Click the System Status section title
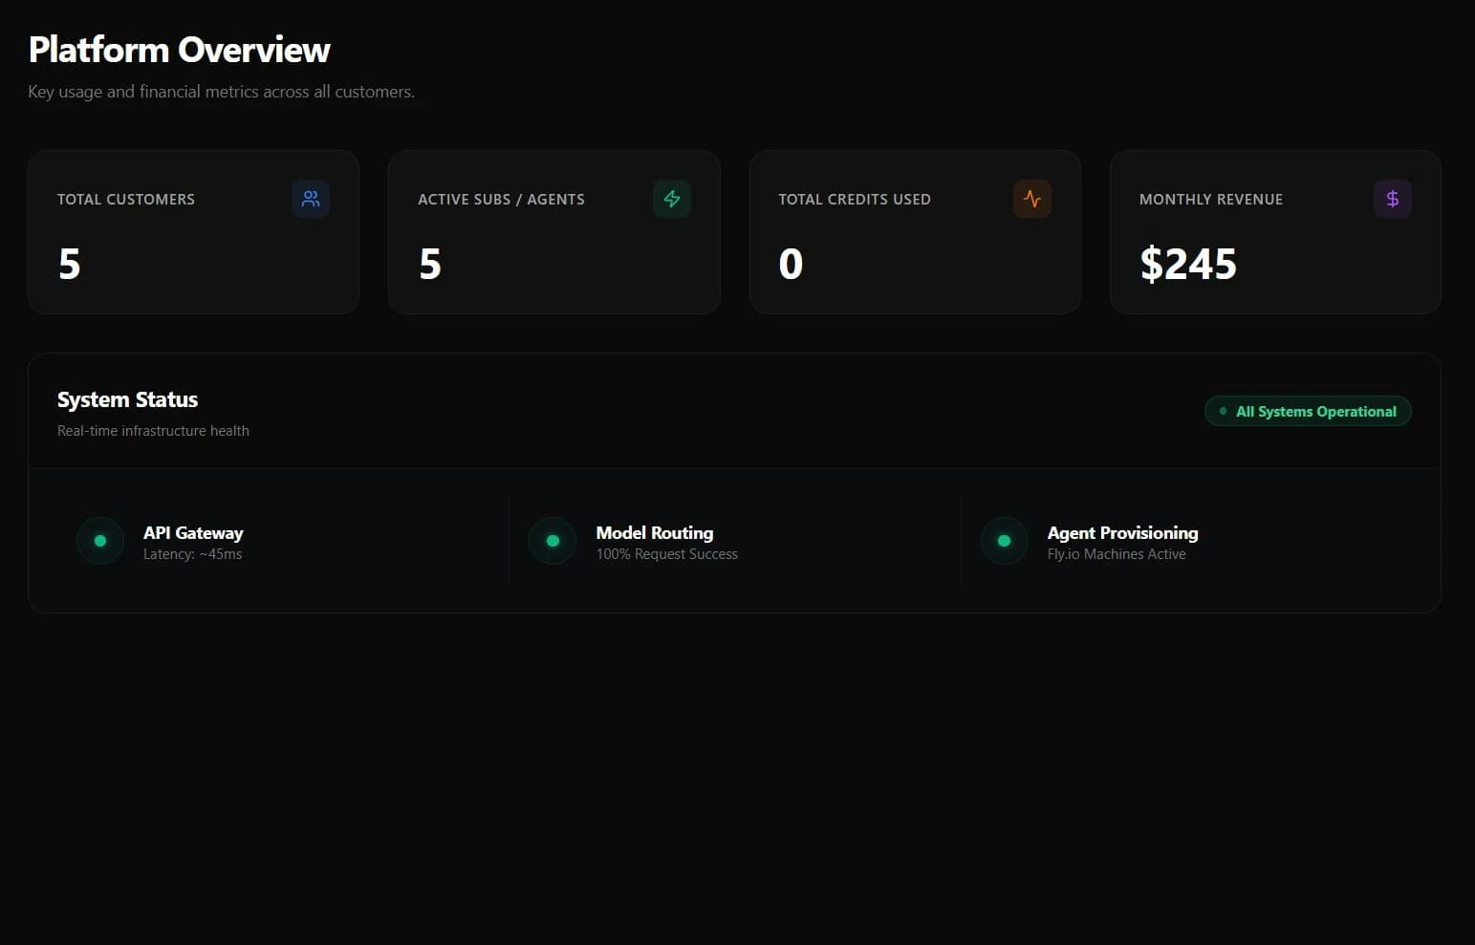Viewport: 1475px width, 945px height. click(127, 399)
